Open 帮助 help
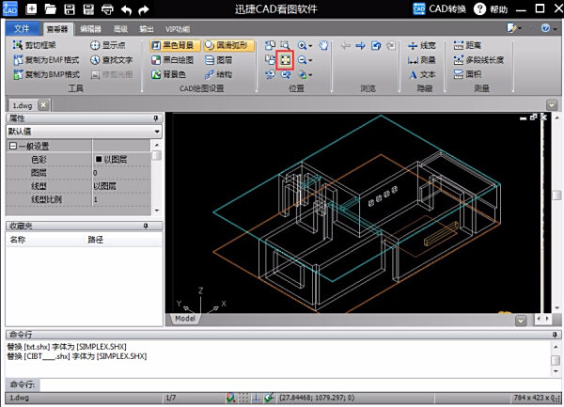Image resolution: width=564 pixels, height=407 pixels. [491, 8]
